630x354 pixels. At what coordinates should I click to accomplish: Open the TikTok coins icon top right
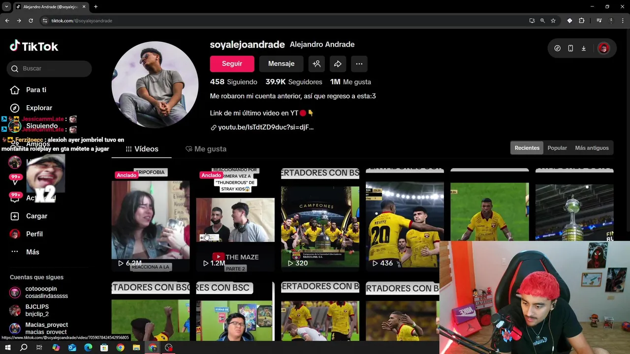pos(557,48)
